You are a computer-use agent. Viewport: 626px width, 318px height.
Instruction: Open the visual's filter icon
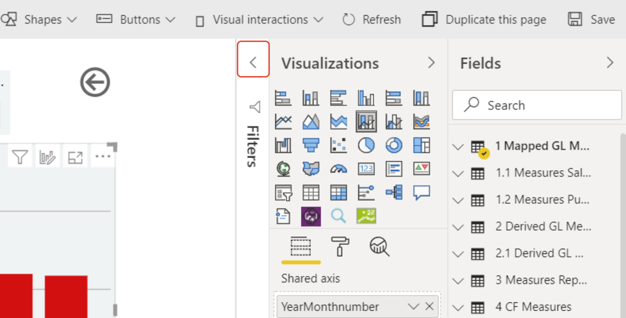(x=20, y=157)
